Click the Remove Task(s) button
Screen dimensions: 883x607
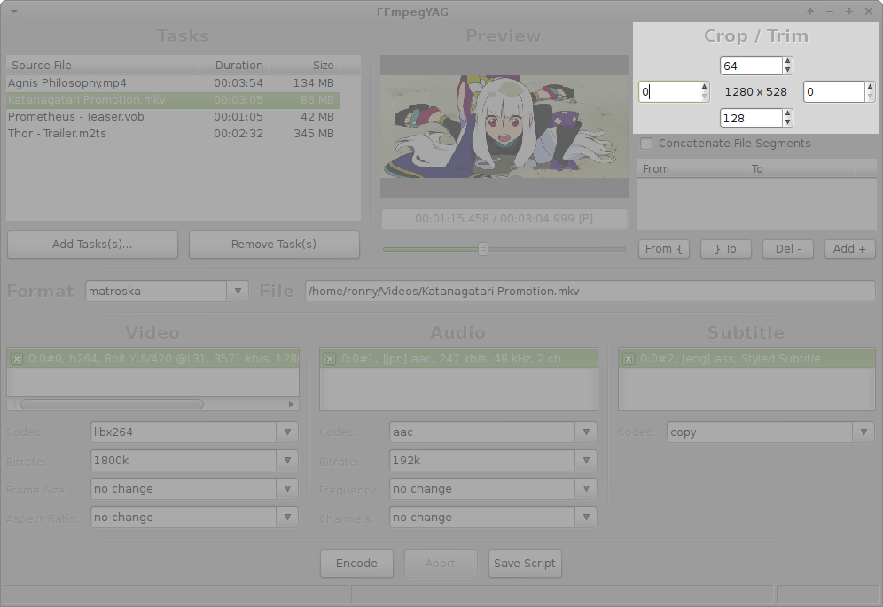(274, 245)
